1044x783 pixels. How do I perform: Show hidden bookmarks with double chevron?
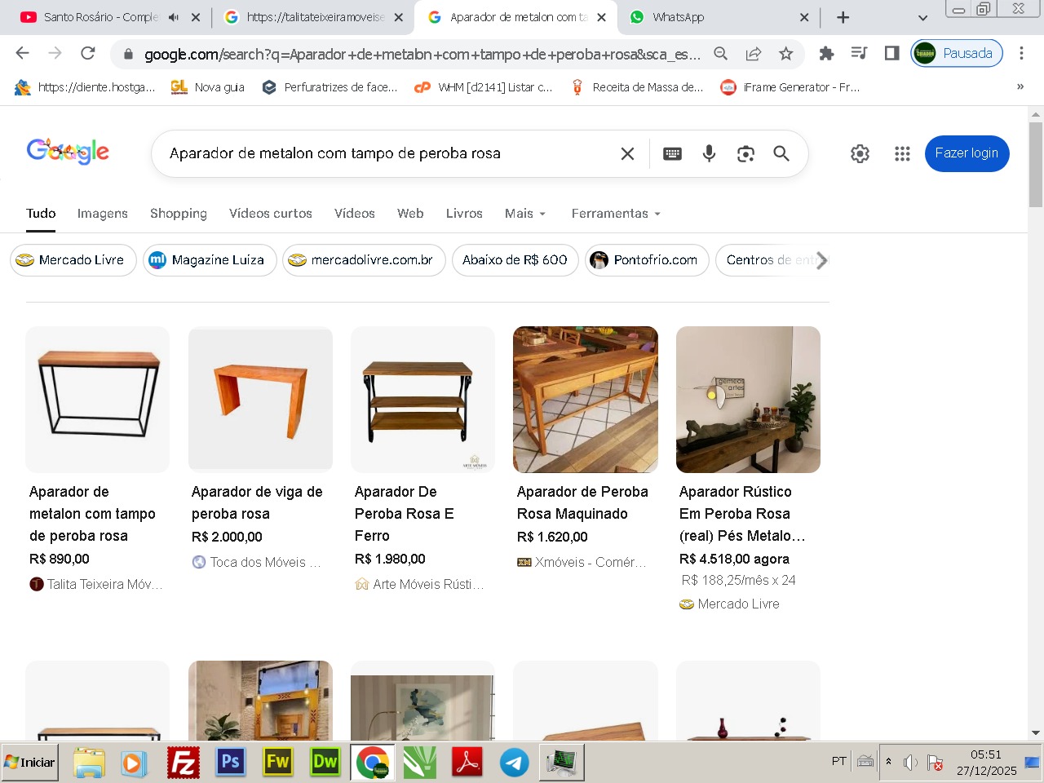[1020, 86]
